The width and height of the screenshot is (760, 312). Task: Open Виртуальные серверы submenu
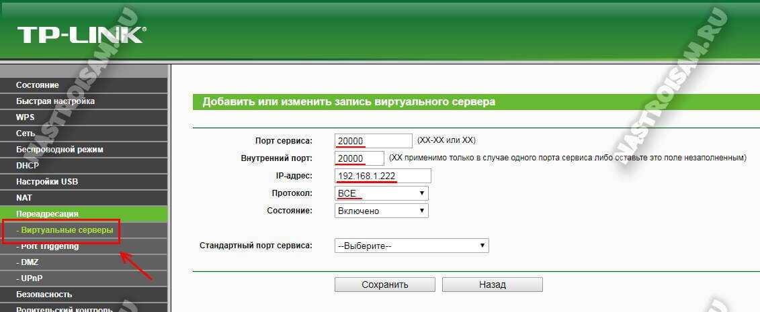(x=62, y=230)
